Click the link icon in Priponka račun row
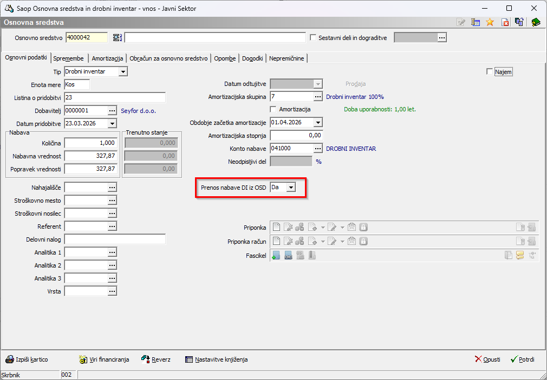 299,242
